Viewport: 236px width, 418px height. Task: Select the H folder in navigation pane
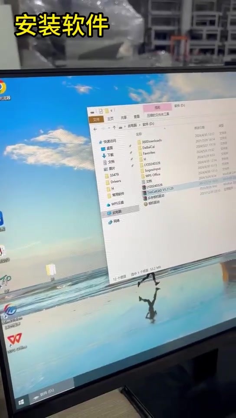pos(111,189)
